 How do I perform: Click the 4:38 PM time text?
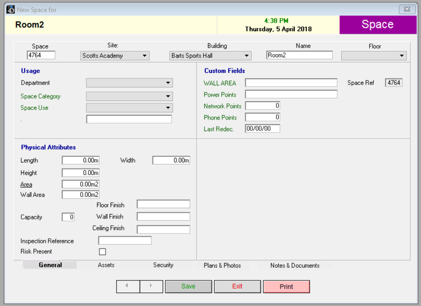click(x=276, y=21)
